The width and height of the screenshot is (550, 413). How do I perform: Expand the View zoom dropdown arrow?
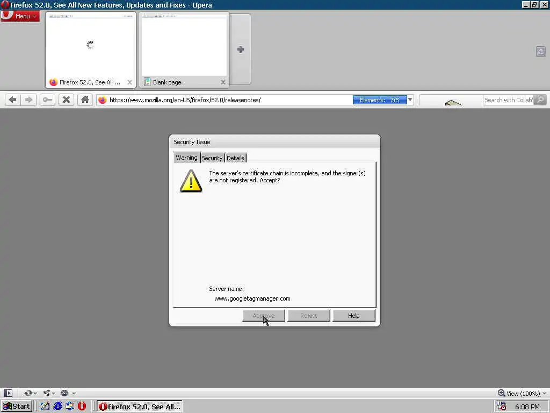544,393
